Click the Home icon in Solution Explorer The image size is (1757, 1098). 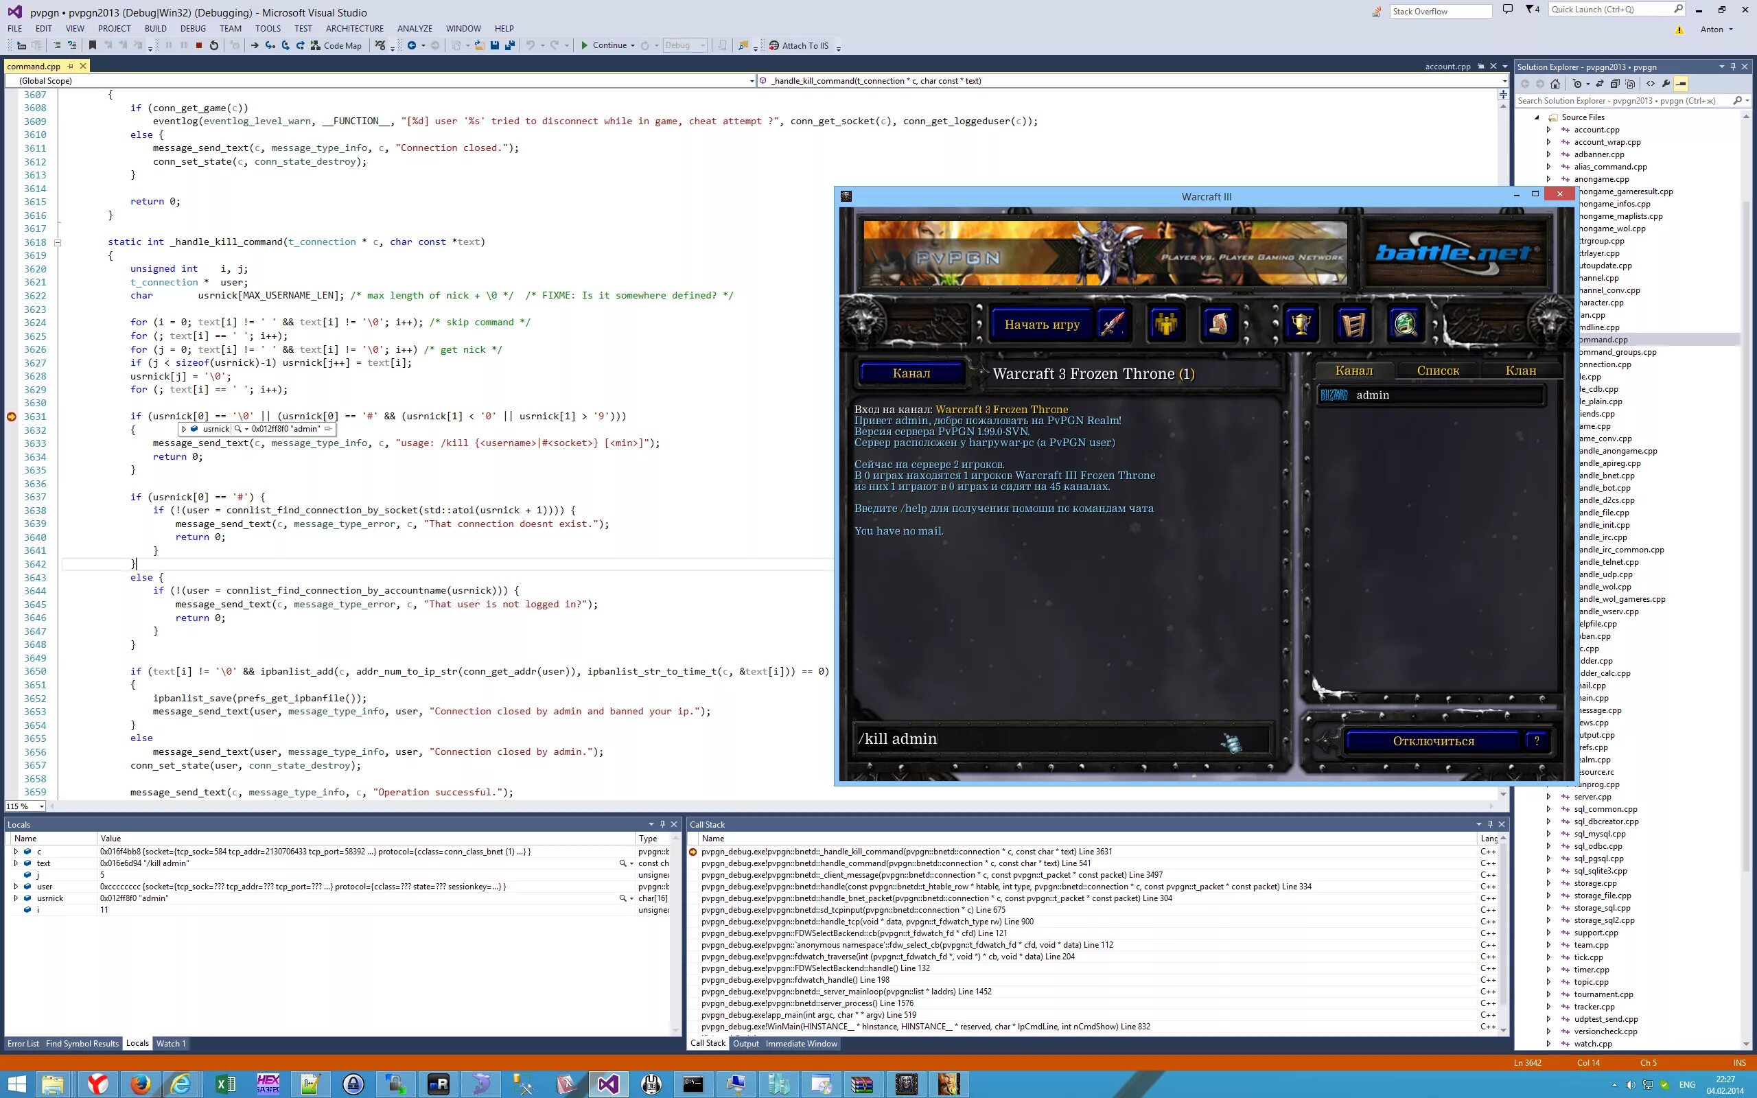tap(1555, 84)
